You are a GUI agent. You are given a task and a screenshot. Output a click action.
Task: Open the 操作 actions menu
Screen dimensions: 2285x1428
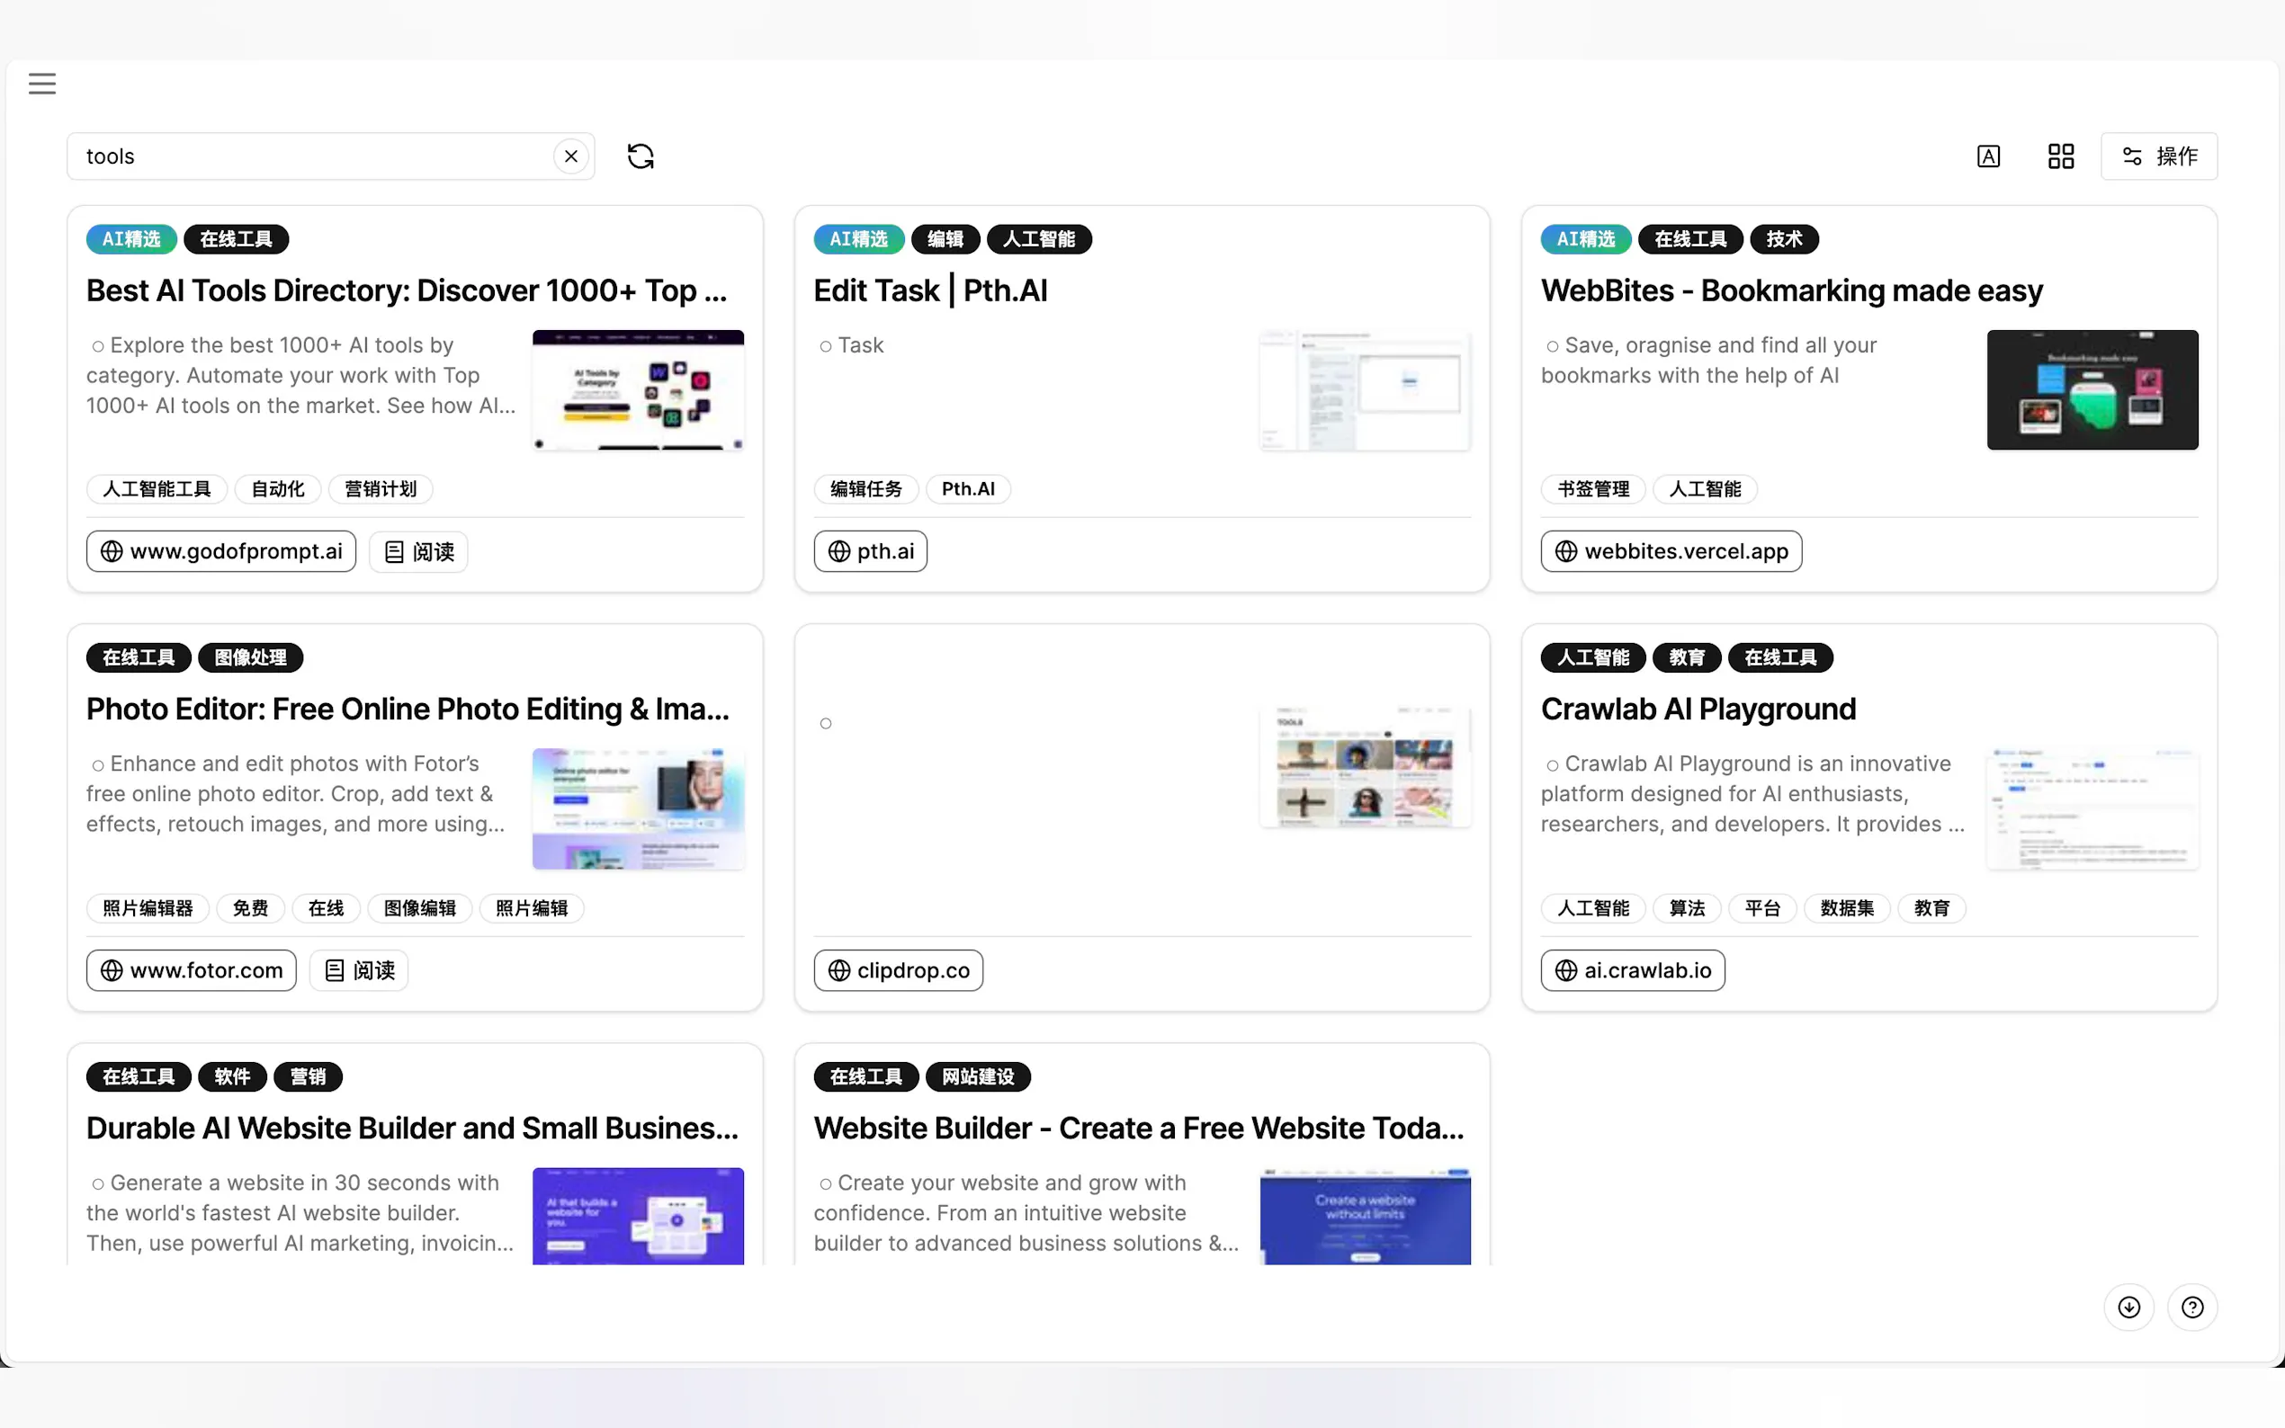pyautogui.click(x=2158, y=156)
